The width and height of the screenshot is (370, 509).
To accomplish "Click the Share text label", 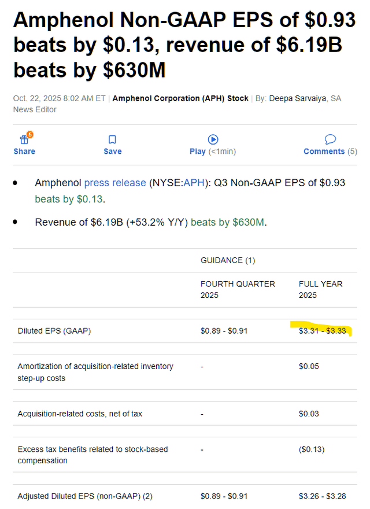I will [24, 152].
